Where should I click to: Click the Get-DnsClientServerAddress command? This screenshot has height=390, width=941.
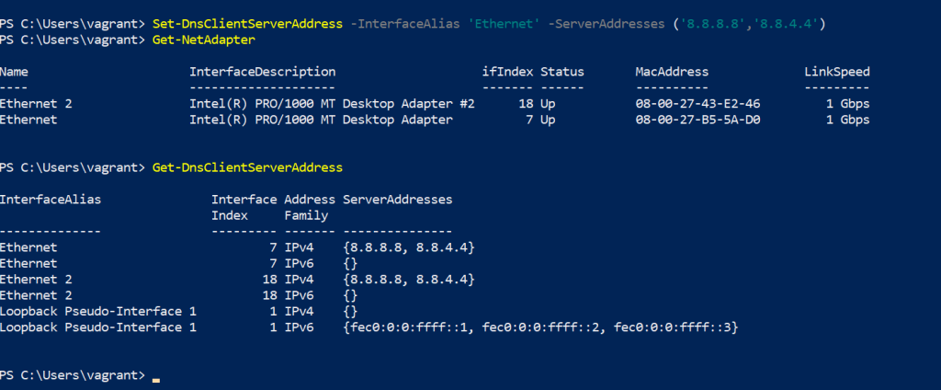[x=247, y=167]
